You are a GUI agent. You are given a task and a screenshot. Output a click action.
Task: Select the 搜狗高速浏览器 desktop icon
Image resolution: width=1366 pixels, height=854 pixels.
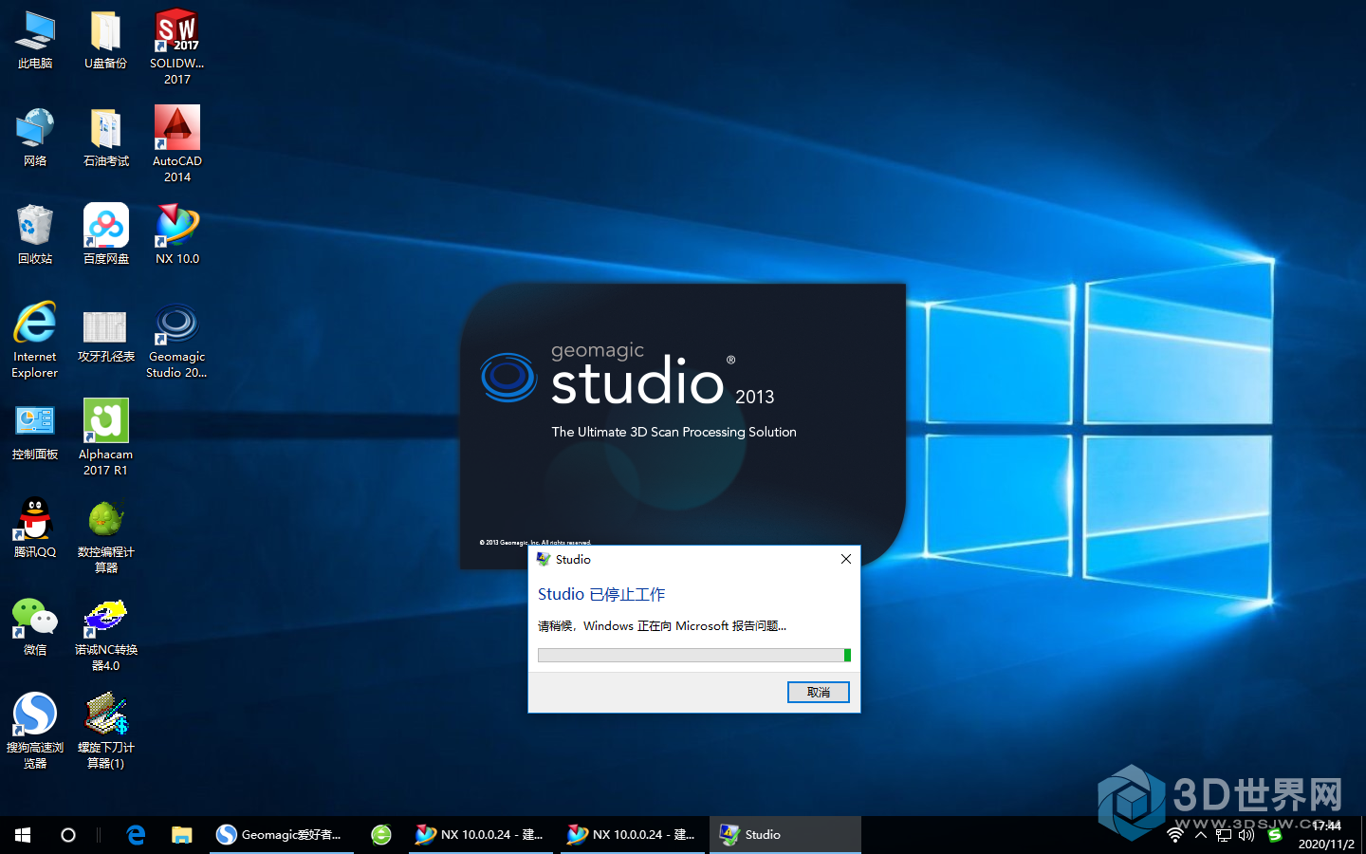coord(35,731)
